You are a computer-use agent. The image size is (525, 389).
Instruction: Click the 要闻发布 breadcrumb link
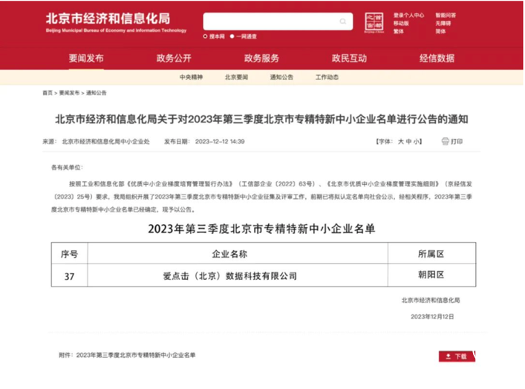point(69,93)
